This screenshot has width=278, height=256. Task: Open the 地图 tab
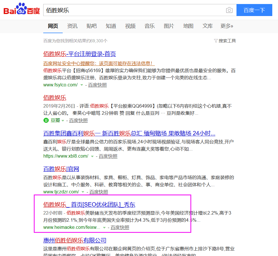pos(188,26)
